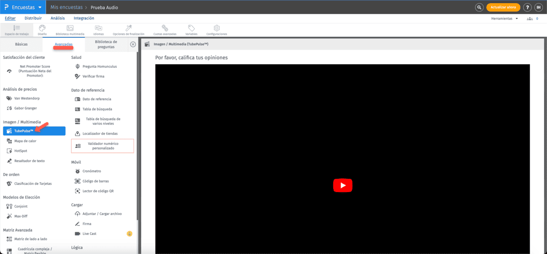Viewport: 547px width, 254px height.
Task: Add Validador numérico personalizado question
Action: click(103, 146)
